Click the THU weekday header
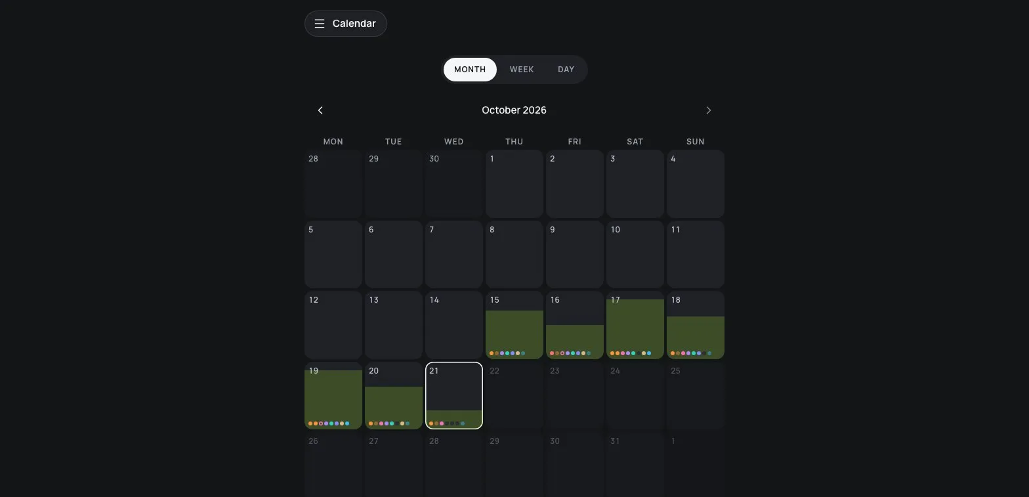Image resolution: width=1029 pixels, height=497 pixels. (514, 142)
